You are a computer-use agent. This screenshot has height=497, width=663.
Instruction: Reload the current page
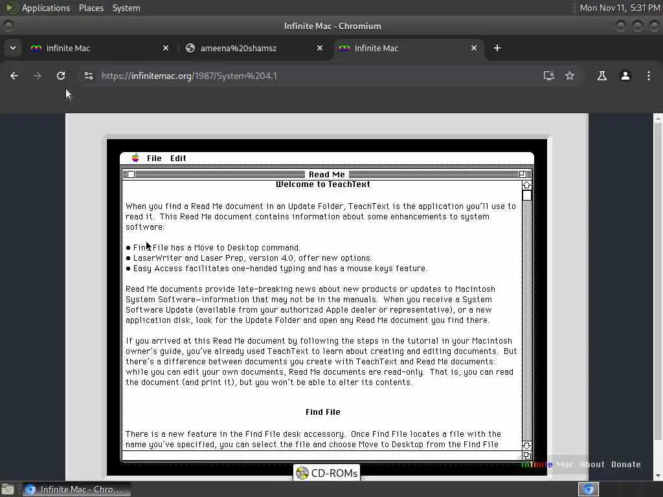[61, 76]
